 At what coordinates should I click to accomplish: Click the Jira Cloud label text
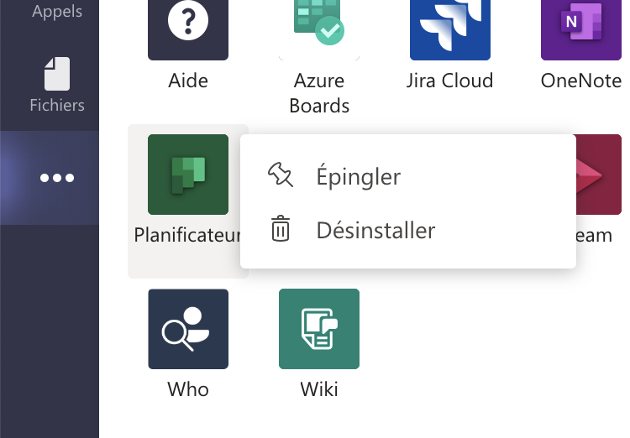450,81
